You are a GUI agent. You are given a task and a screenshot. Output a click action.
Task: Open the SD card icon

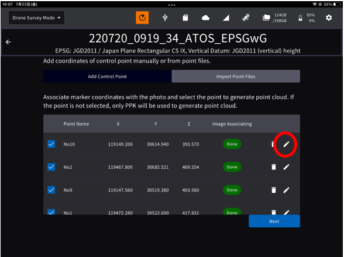click(185, 18)
